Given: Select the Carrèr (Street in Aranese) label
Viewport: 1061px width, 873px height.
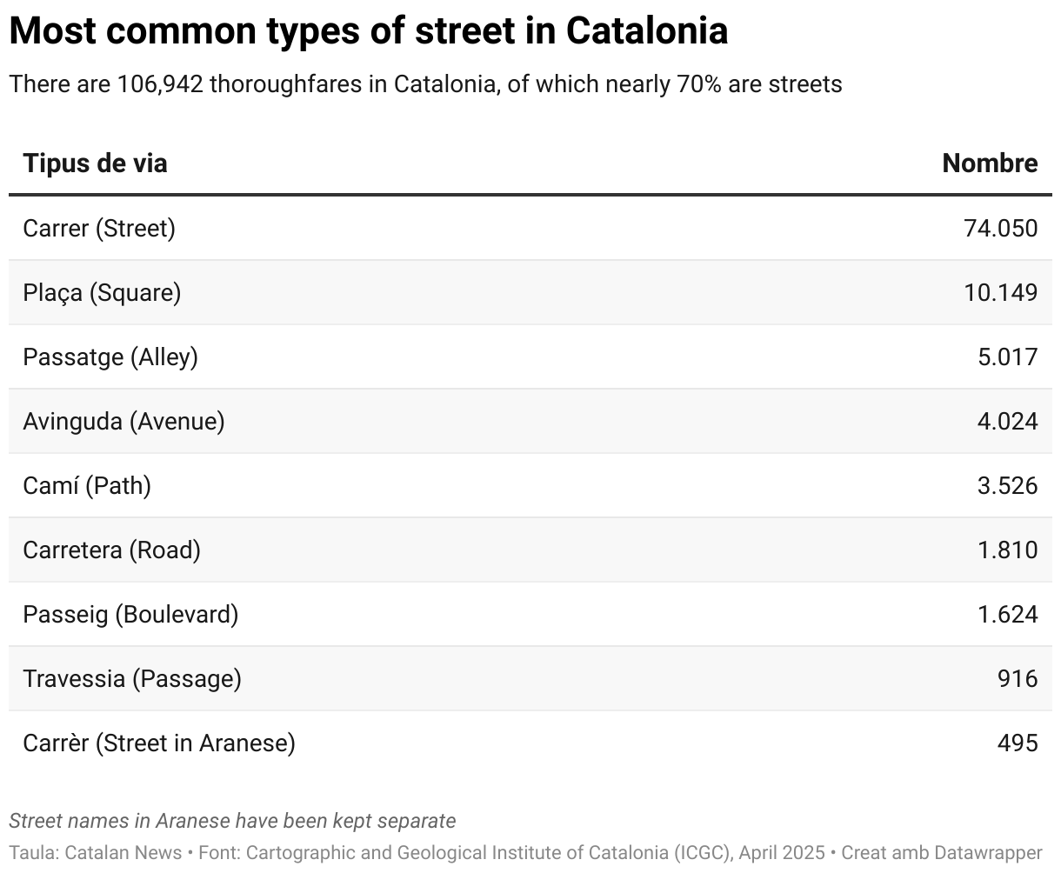Looking at the screenshot, I should (159, 743).
